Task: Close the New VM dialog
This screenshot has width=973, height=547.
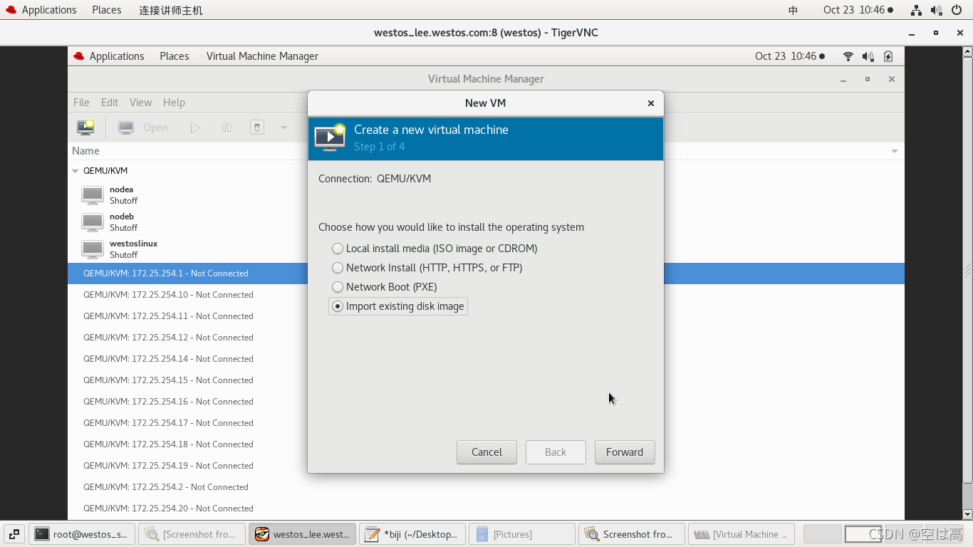Action: click(x=650, y=103)
